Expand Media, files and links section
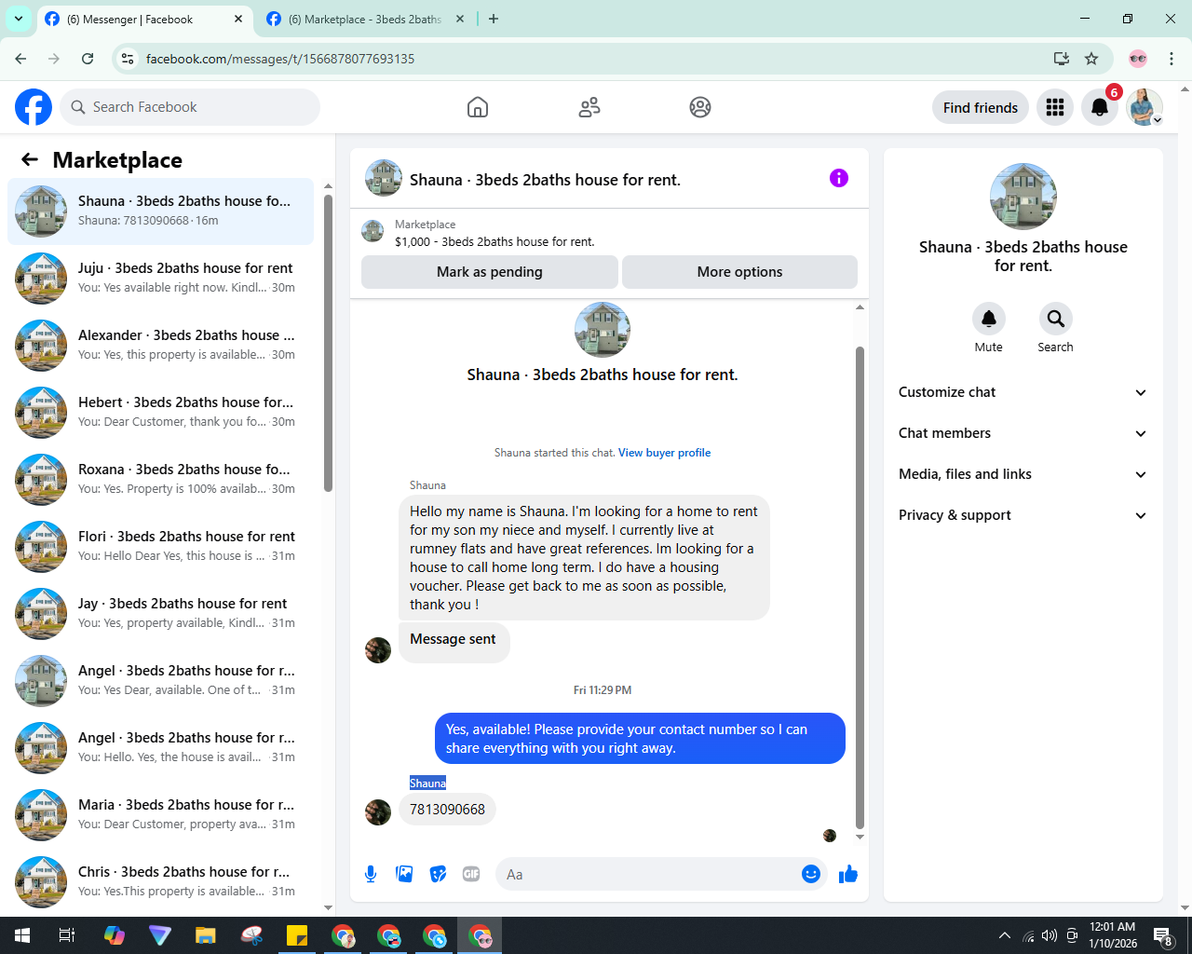 [1023, 474]
